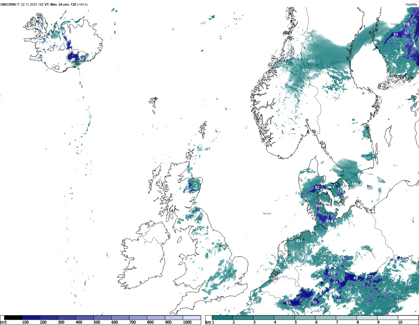
Task: Click the 98 value over Germany
Action: pos(339,300)
